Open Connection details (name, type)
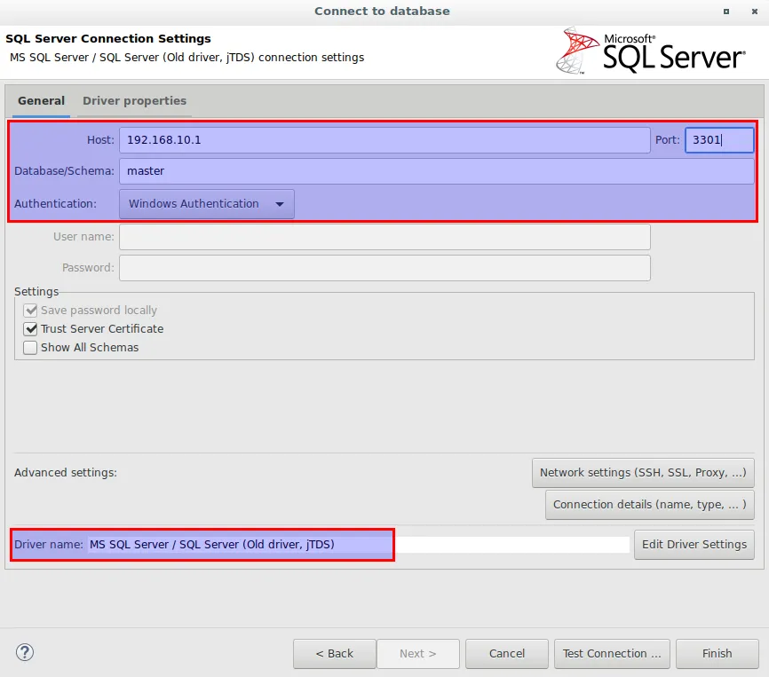 click(x=650, y=505)
